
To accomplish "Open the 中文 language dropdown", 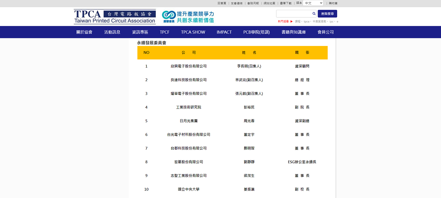I will pos(313,3).
